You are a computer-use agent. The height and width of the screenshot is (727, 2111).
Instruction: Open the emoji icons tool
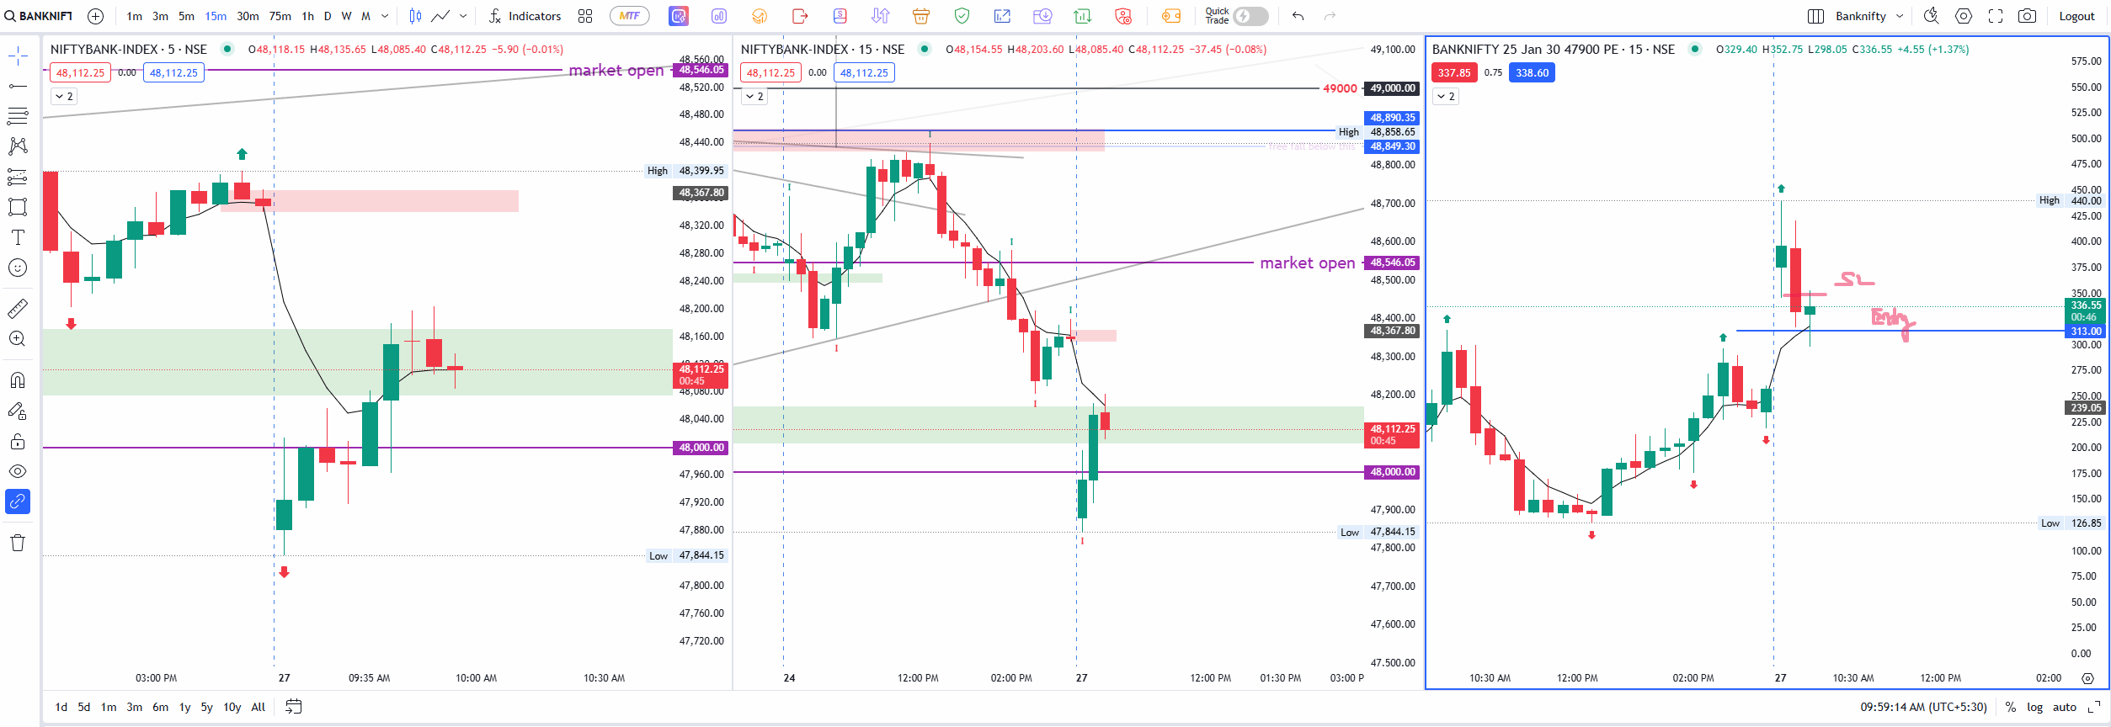coord(18,268)
